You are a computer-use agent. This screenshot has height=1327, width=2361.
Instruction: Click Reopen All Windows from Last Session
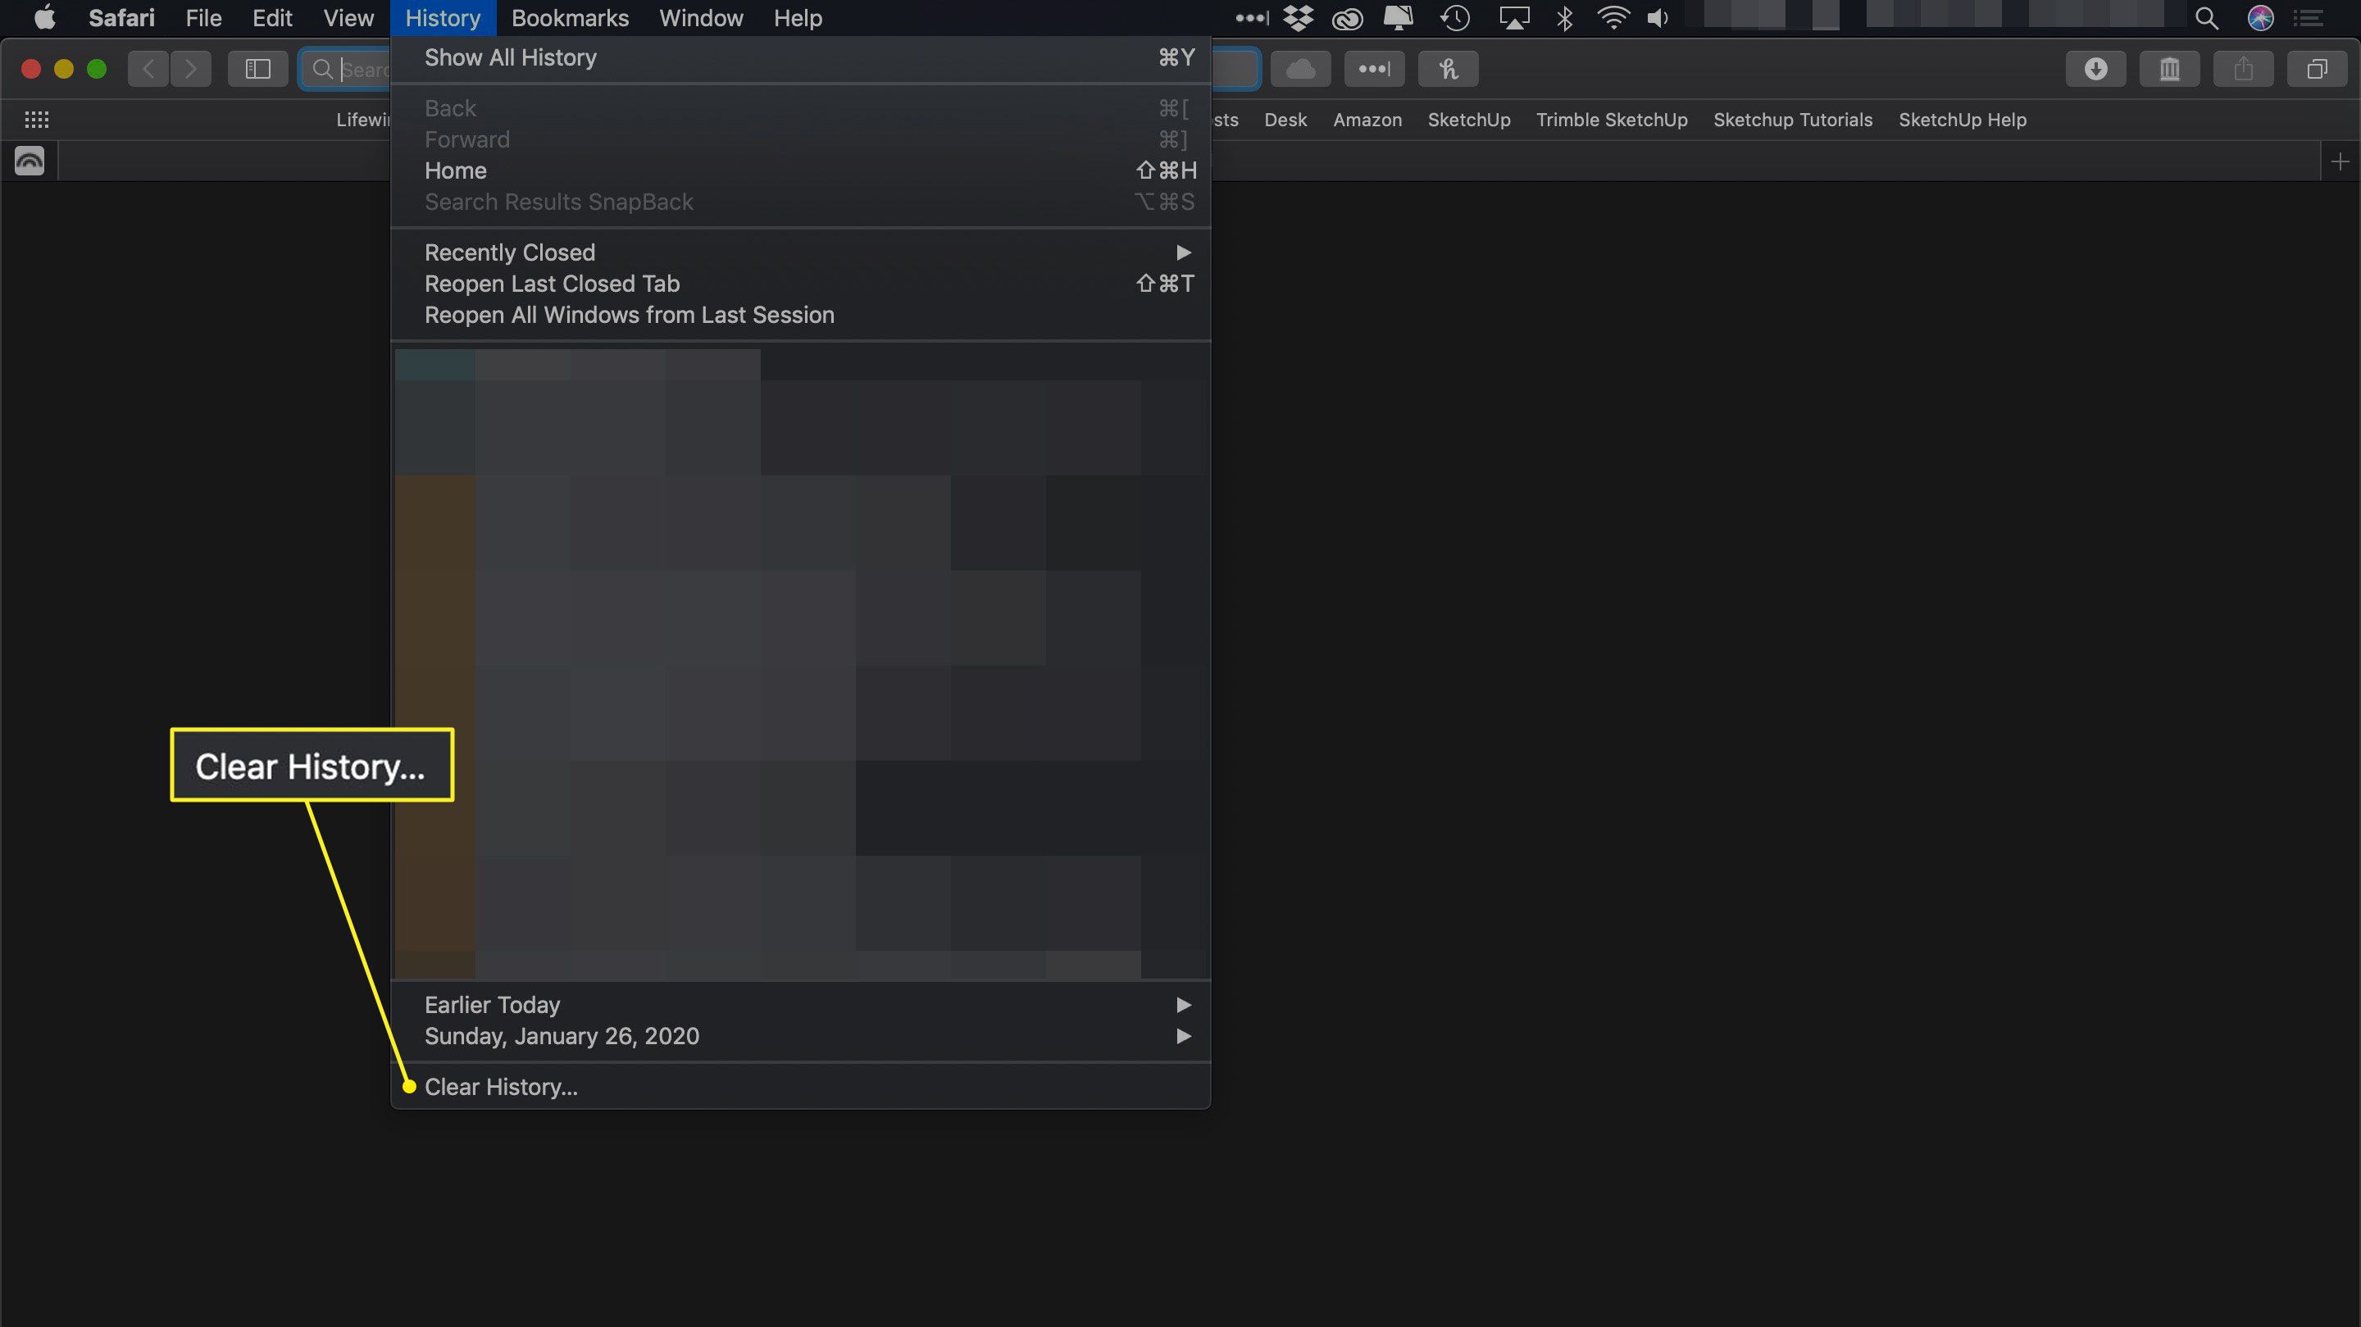[x=629, y=315]
